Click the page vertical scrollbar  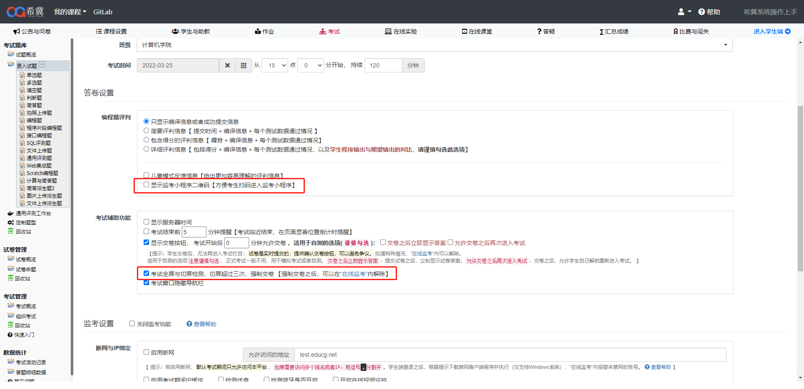pyautogui.click(x=800, y=188)
